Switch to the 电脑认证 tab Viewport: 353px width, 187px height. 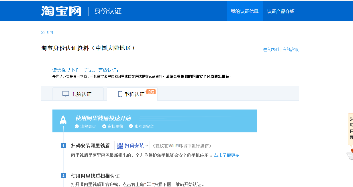(x=78, y=94)
